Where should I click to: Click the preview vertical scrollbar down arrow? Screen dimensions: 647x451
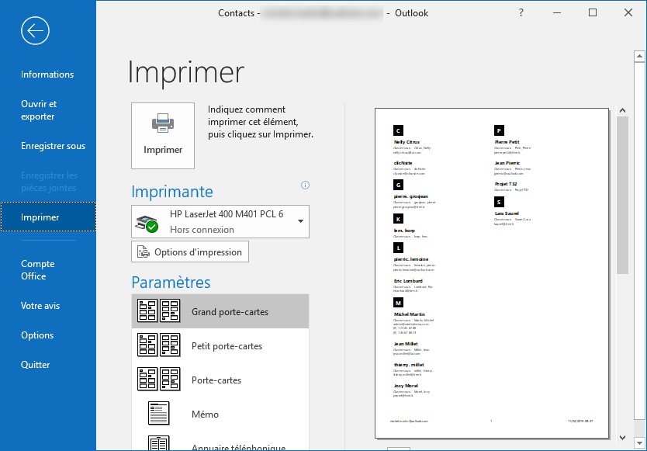pyautogui.click(x=621, y=439)
